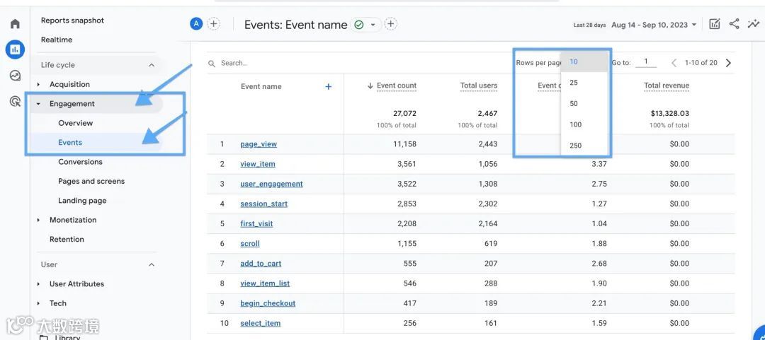Image resolution: width=765 pixels, height=340 pixels.
Task: Click the share report icon
Action: (735, 24)
